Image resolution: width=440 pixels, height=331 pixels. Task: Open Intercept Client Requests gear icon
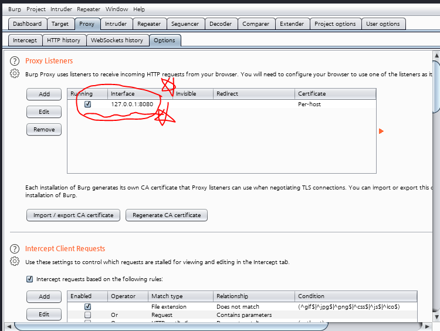[15, 261]
